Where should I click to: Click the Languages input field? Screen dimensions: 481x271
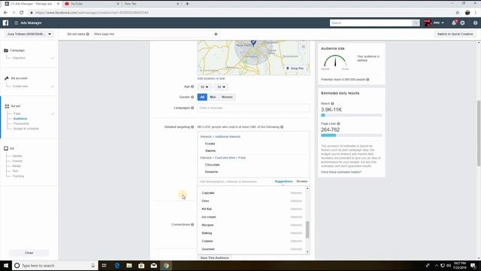click(x=253, y=108)
